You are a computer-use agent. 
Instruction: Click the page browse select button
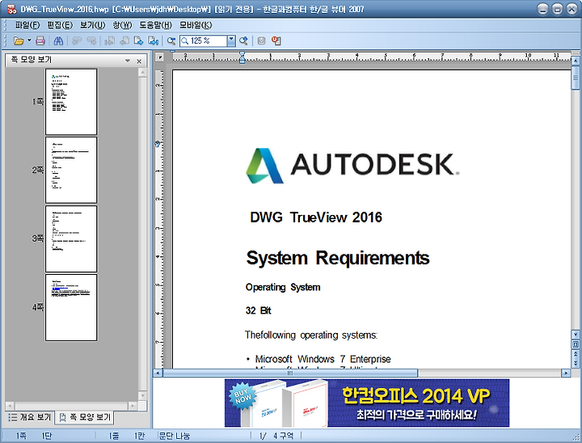click(576, 344)
